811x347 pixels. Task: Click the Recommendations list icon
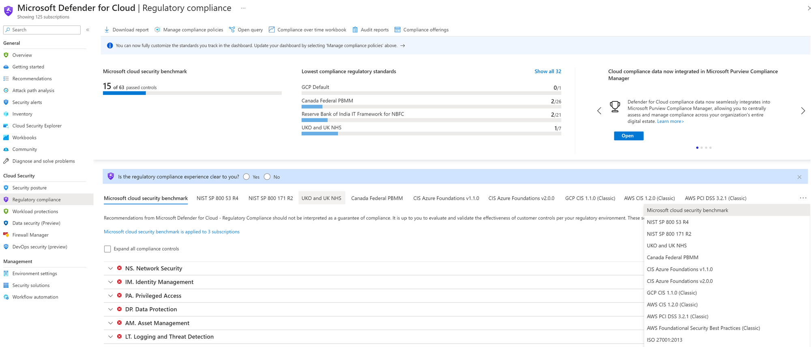tap(6, 79)
